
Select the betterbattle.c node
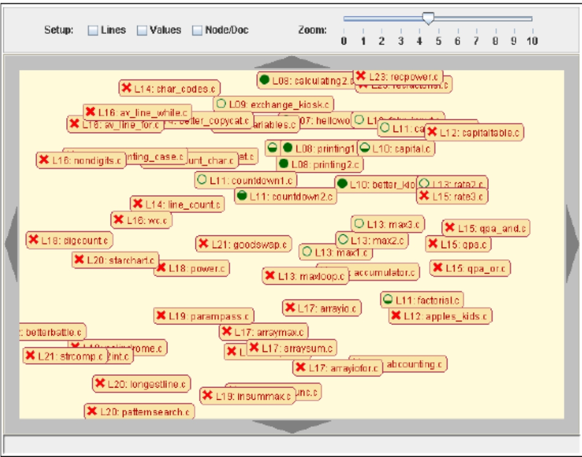pyautogui.click(x=52, y=332)
